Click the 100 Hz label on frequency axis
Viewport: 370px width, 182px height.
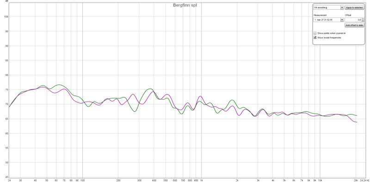82,180
